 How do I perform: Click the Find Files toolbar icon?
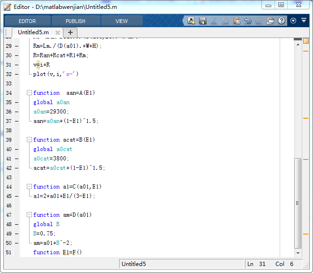[191, 21]
